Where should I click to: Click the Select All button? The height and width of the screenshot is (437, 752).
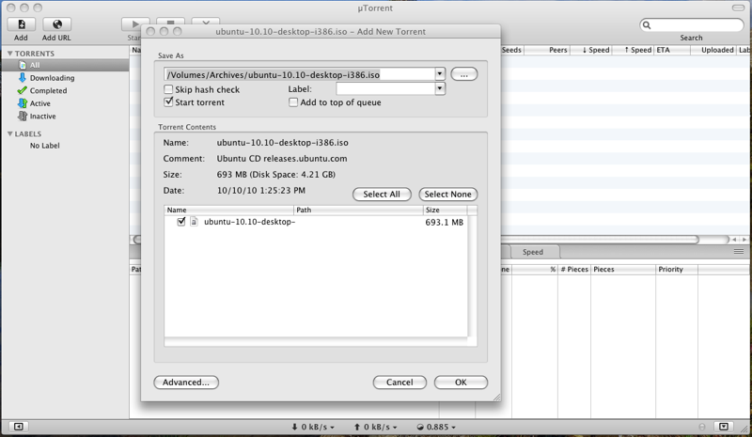[x=382, y=195]
